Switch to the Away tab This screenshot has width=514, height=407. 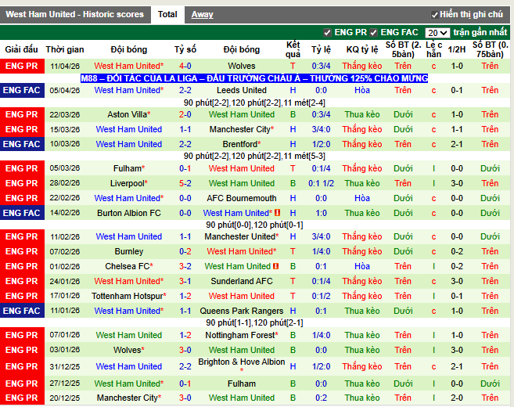(x=202, y=14)
